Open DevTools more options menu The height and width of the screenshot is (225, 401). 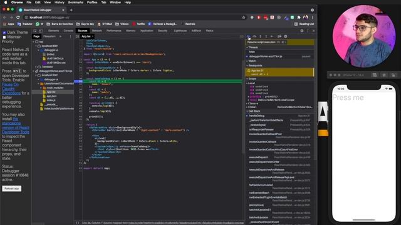308,31
